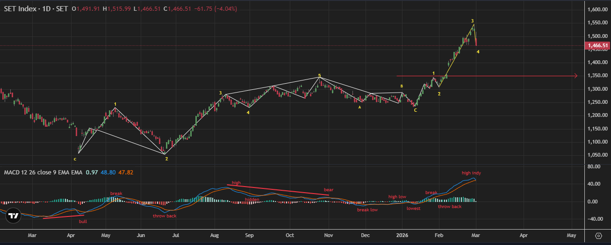Image resolution: width=611 pixels, height=245 pixels.
Task: Click the change value −61.75 (−4.04%)
Action: [x=216, y=9]
